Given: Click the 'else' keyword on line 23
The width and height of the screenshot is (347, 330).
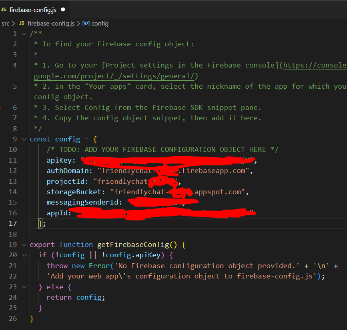Looking at the screenshot, I should pyautogui.click(x=55, y=287).
